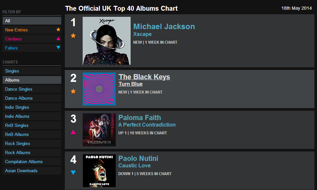The width and height of the screenshot is (317, 190).
Task: Click the Paloma Faith artist name
Action: 140,118
